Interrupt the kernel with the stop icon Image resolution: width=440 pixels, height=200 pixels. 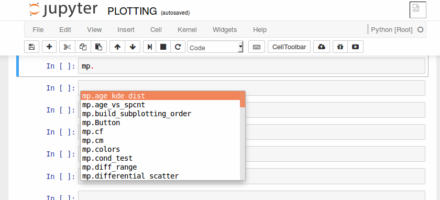[163, 47]
